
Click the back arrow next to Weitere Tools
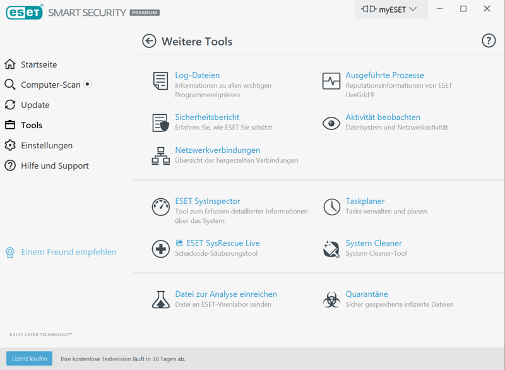(149, 41)
